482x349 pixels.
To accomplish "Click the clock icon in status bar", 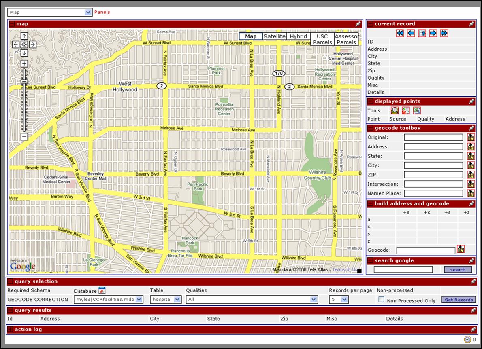I will 467,339.
